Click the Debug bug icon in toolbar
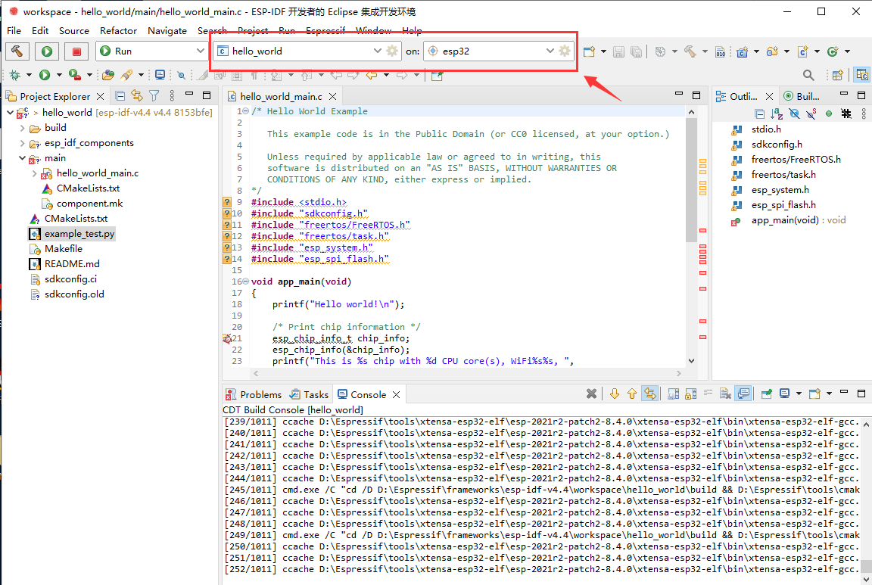The height and width of the screenshot is (585, 872). tap(15, 74)
